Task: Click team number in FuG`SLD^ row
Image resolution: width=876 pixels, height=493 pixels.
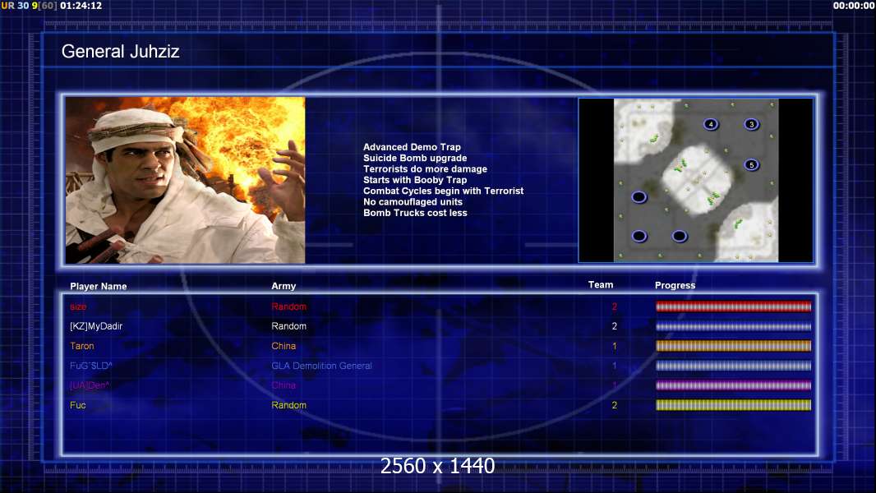Action: [x=615, y=366]
